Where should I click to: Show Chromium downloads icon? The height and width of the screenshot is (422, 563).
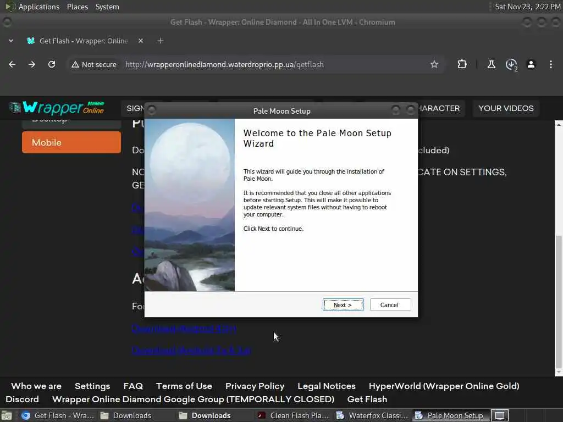(511, 65)
